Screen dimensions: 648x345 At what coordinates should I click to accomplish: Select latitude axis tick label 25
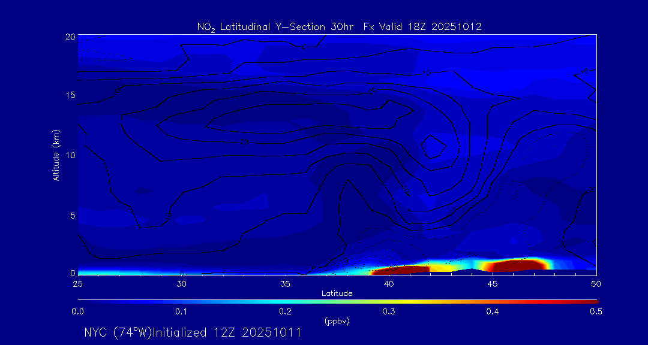pyautogui.click(x=77, y=283)
